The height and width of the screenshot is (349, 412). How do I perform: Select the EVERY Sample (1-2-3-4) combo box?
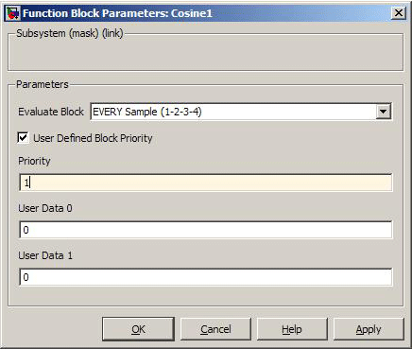click(241, 112)
